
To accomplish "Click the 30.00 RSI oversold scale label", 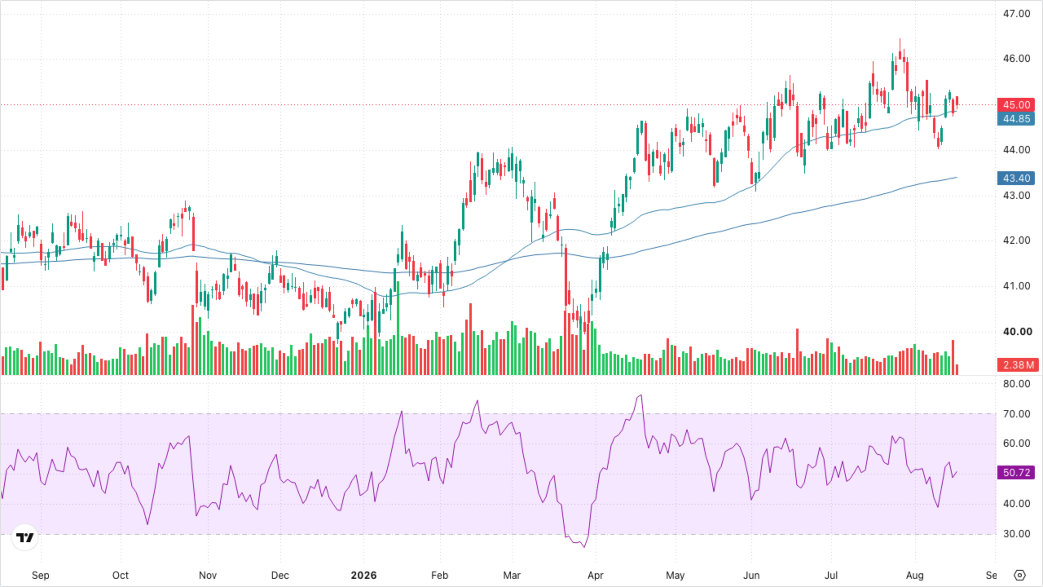I will pyautogui.click(x=1016, y=534).
